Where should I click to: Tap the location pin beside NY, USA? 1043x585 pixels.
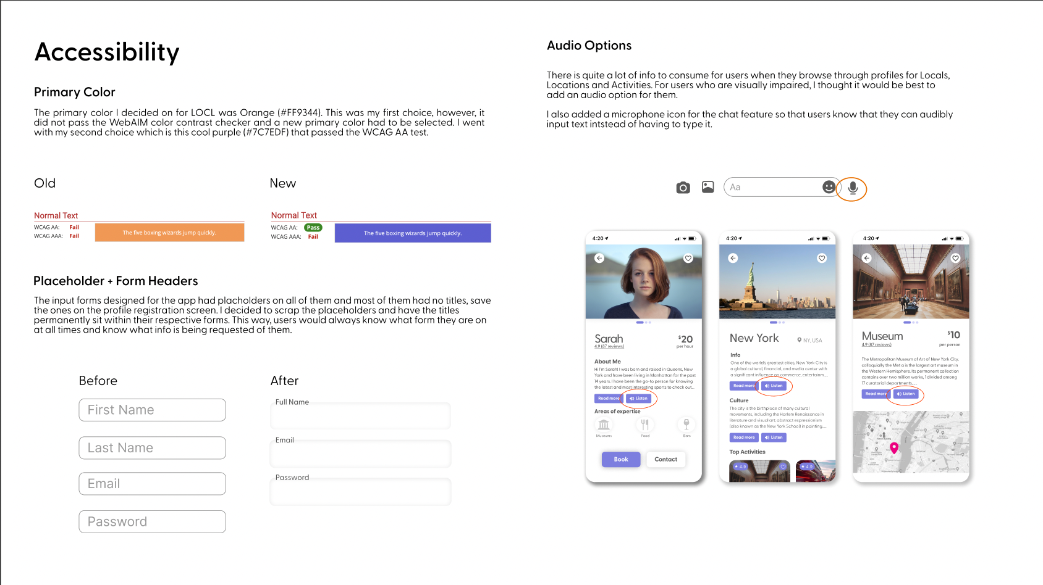pyautogui.click(x=799, y=340)
